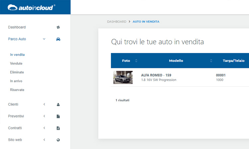Viewport: 249px width, 149px height.
Task: Open In arrivo submenu item
Action: 16,81
